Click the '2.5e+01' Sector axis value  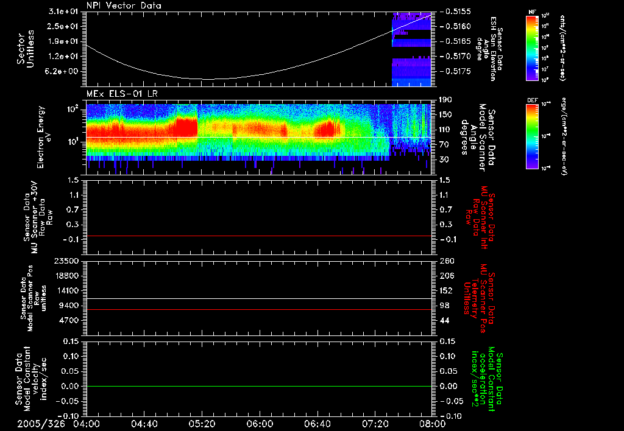click(63, 26)
